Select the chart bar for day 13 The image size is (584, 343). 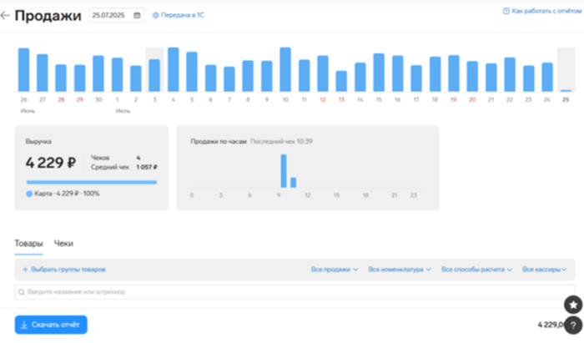(x=341, y=81)
